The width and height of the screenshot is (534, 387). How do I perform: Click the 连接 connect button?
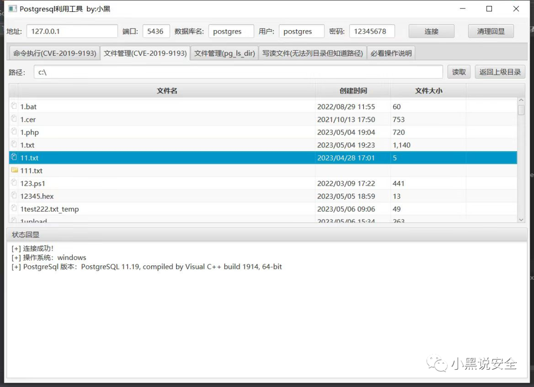pos(431,31)
